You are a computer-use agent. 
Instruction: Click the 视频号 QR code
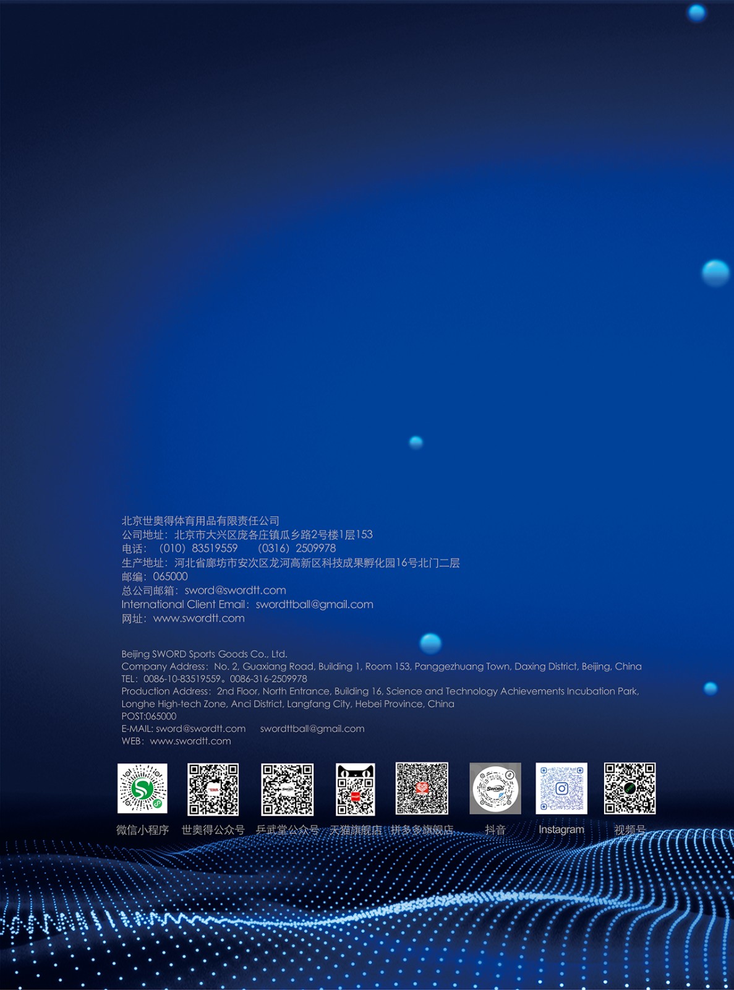pyautogui.click(x=629, y=788)
